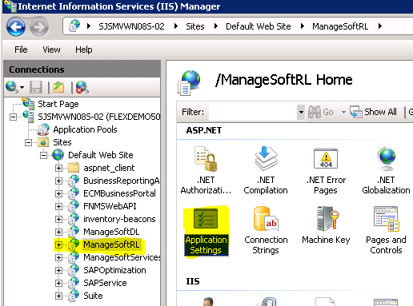The image size is (413, 306).
Task: Select ManageSoftServices application in tree
Action: click(122, 257)
